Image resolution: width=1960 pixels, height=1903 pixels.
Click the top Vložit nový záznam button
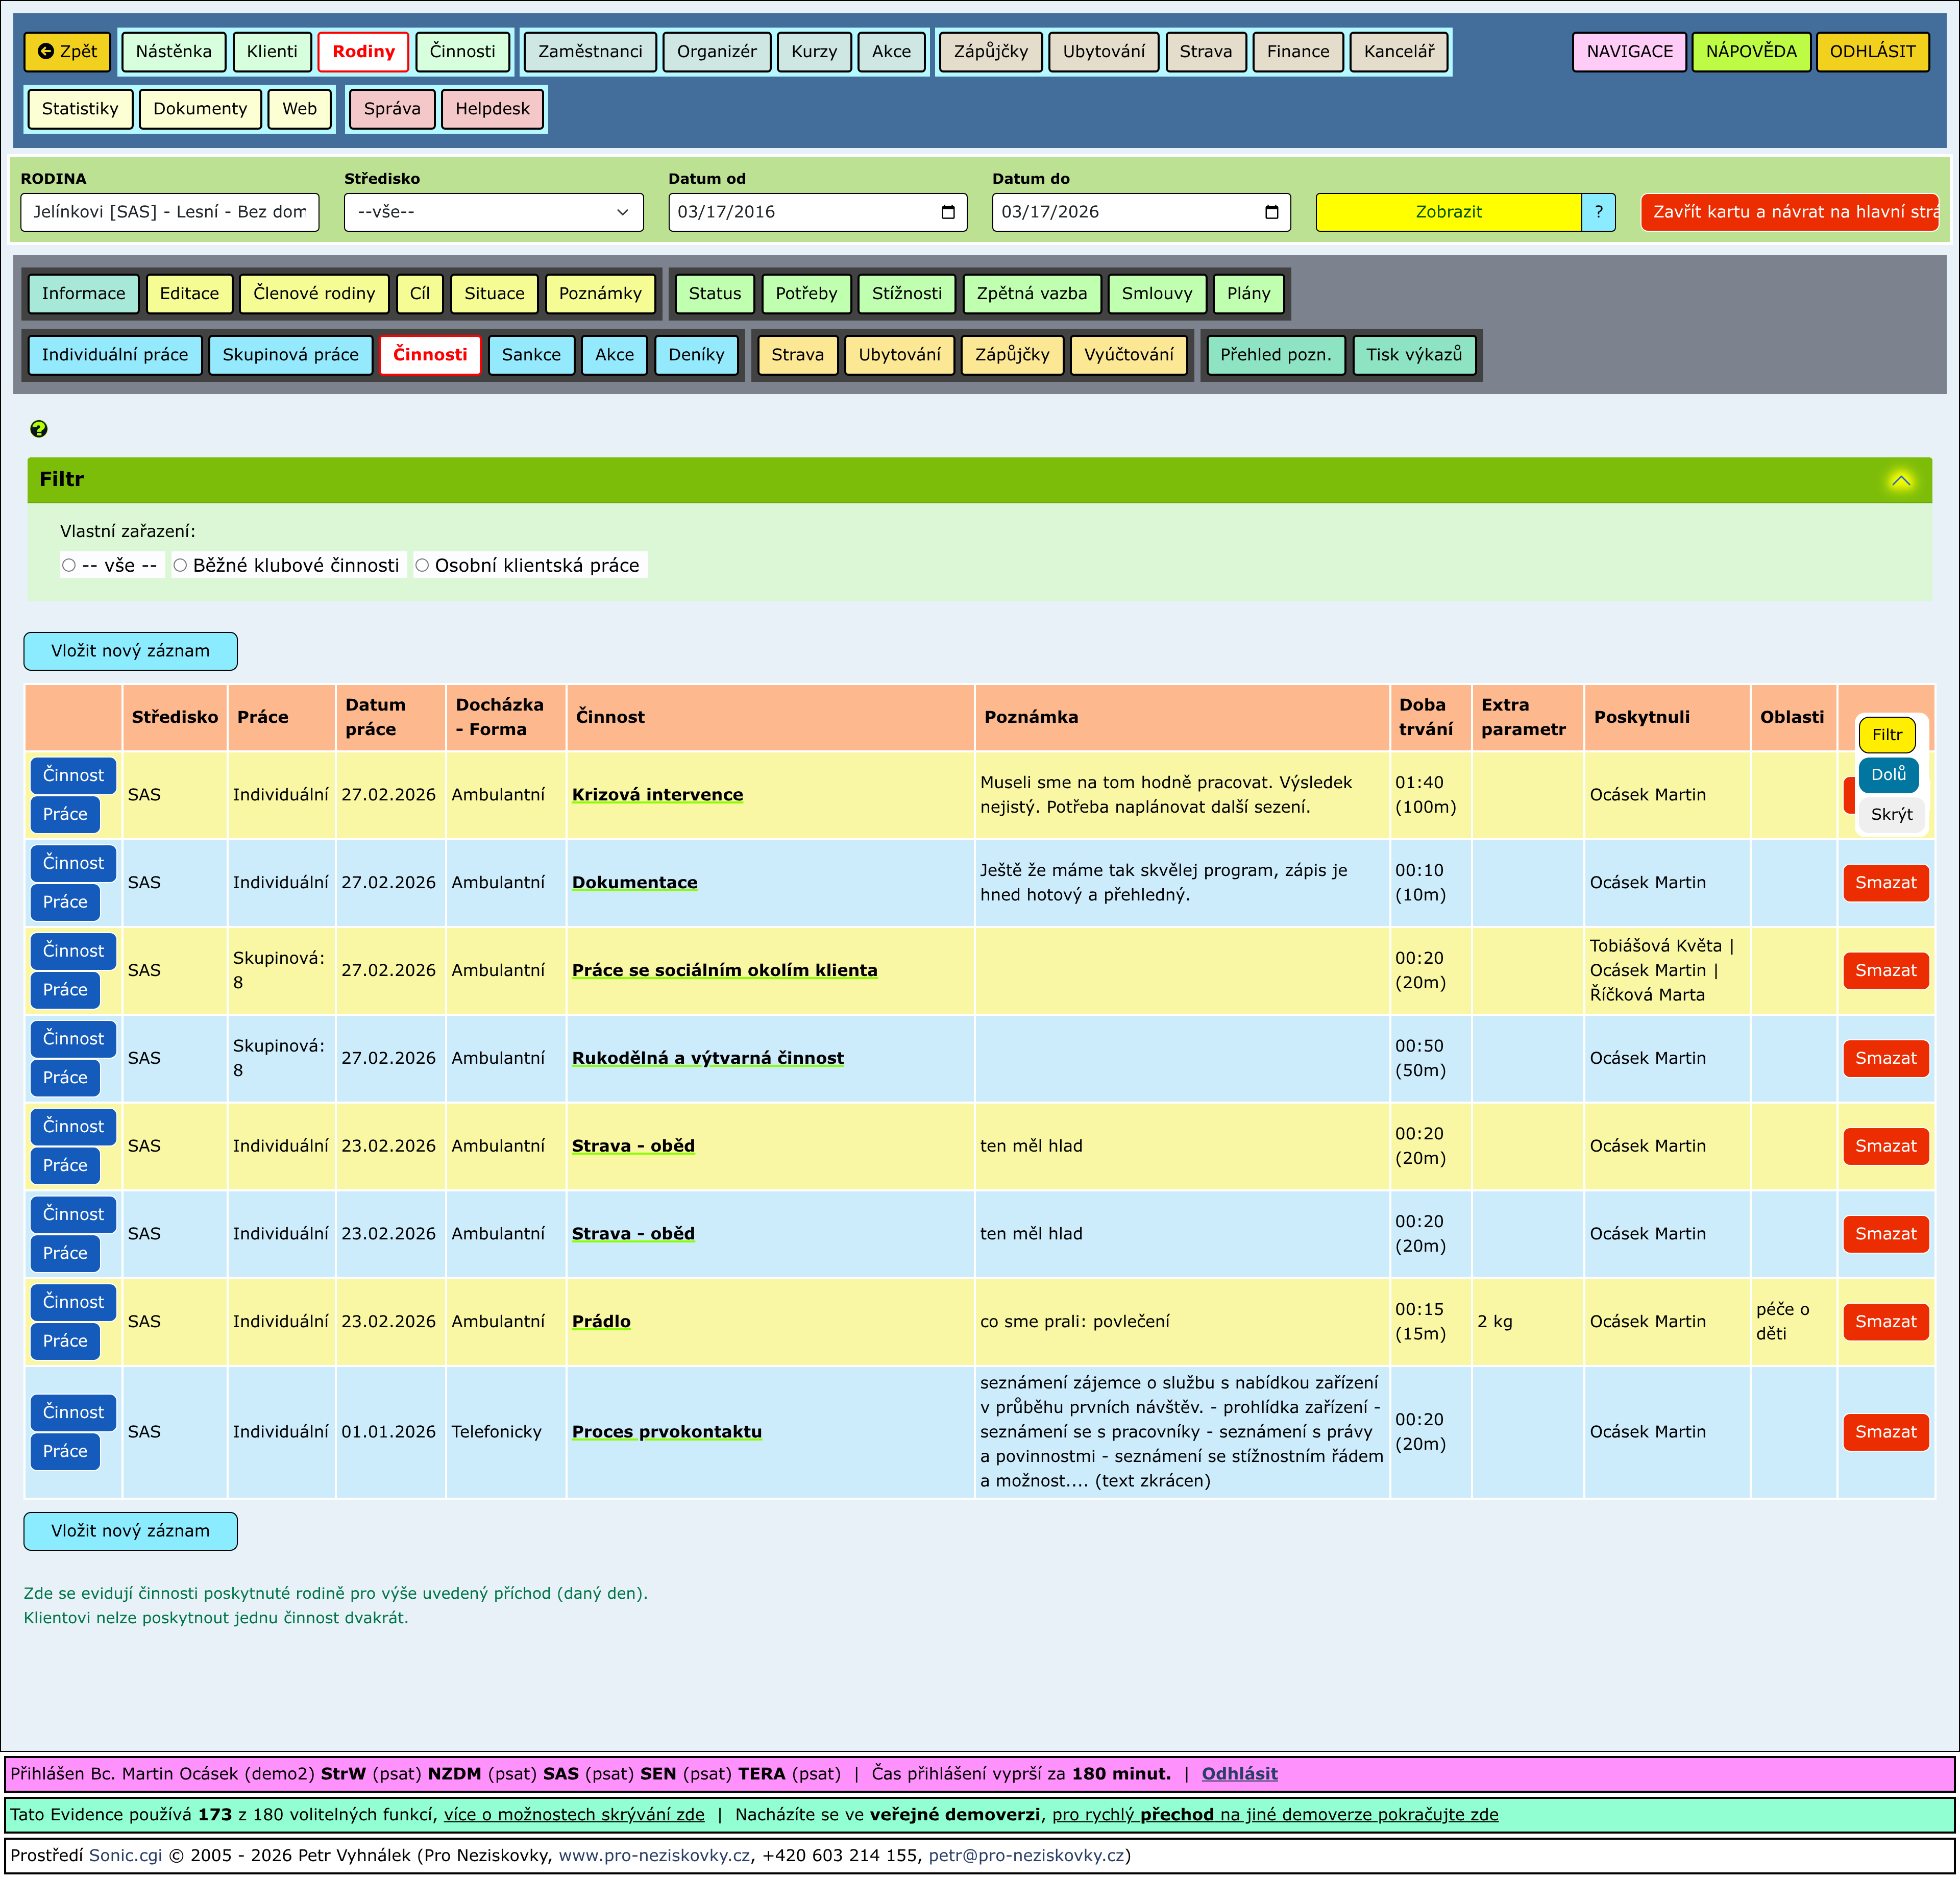(130, 651)
